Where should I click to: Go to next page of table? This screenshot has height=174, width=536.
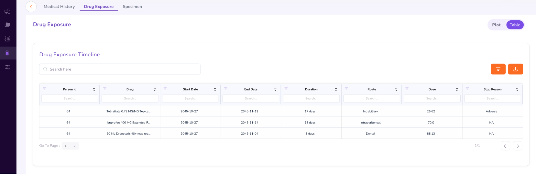pos(517,146)
